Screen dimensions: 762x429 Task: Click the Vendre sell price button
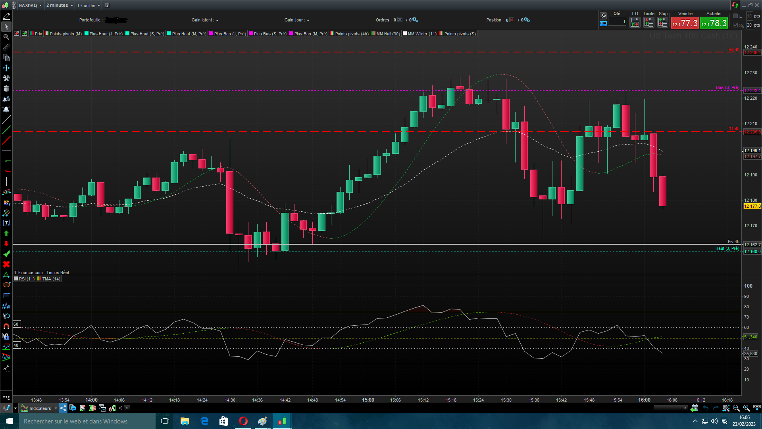pyautogui.click(x=685, y=23)
